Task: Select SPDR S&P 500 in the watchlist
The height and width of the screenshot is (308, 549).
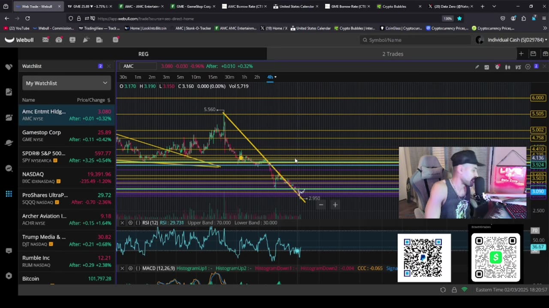Action: 66,157
